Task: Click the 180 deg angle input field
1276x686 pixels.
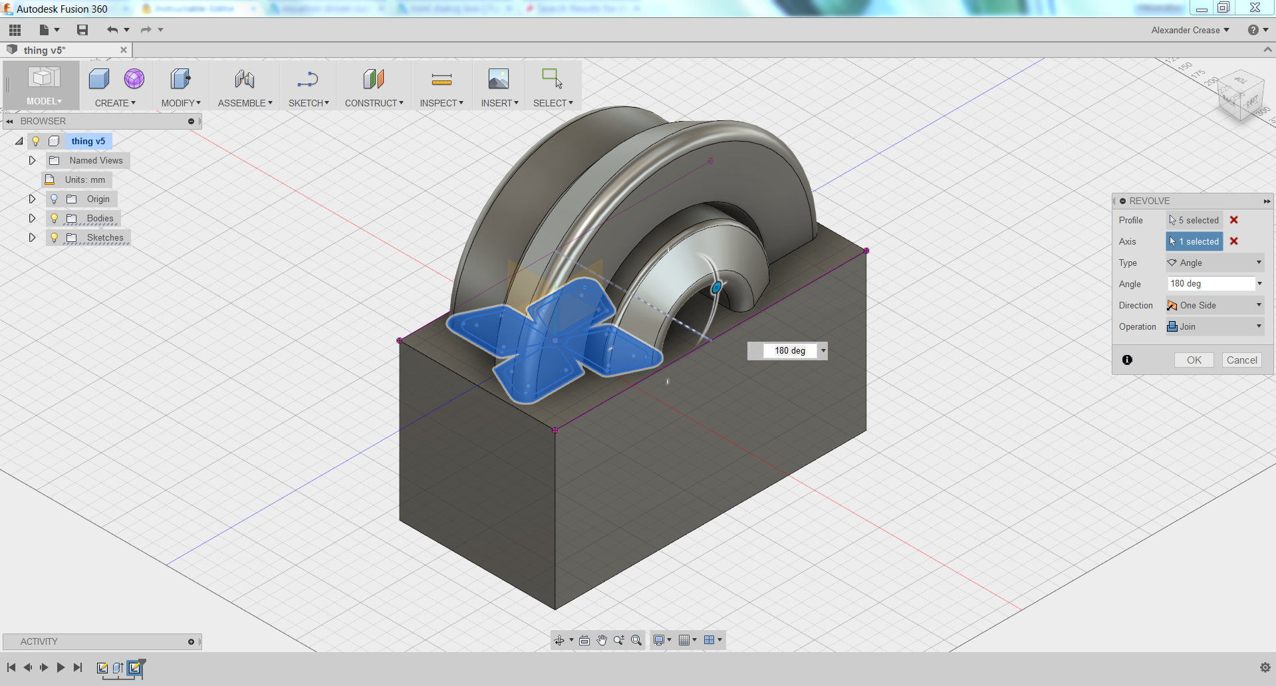Action: 1207,283
